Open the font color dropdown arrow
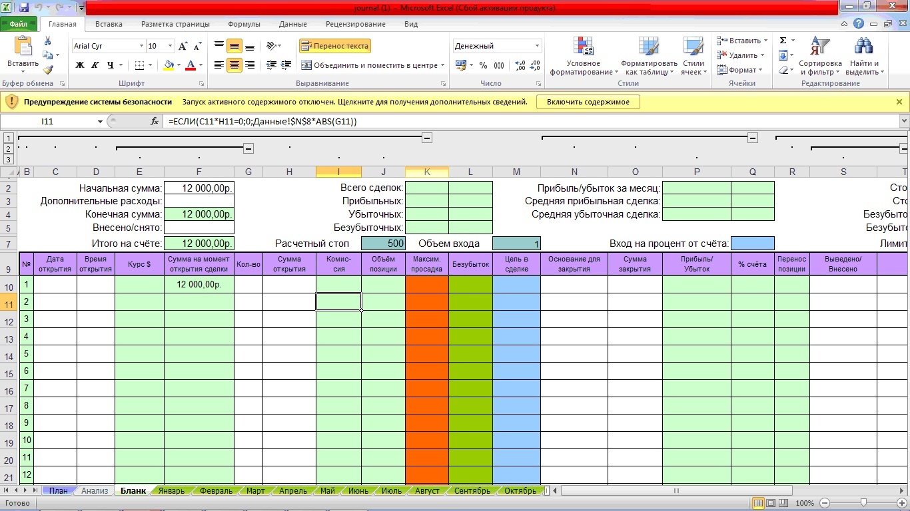The height and width of the screenshot is (511, 910). point(201,65)
